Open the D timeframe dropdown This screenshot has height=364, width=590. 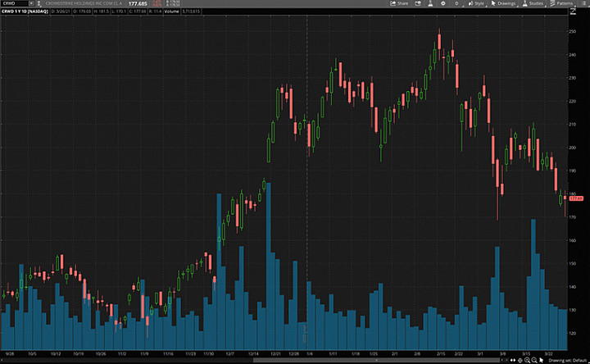(x=457, y=3)
